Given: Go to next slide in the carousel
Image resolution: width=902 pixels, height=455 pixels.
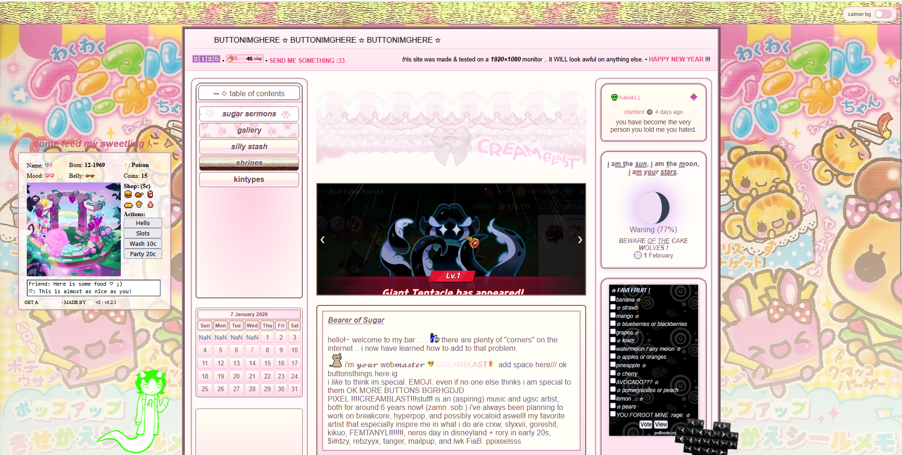Looking at the screenshot, I should [x=580, y=240].
